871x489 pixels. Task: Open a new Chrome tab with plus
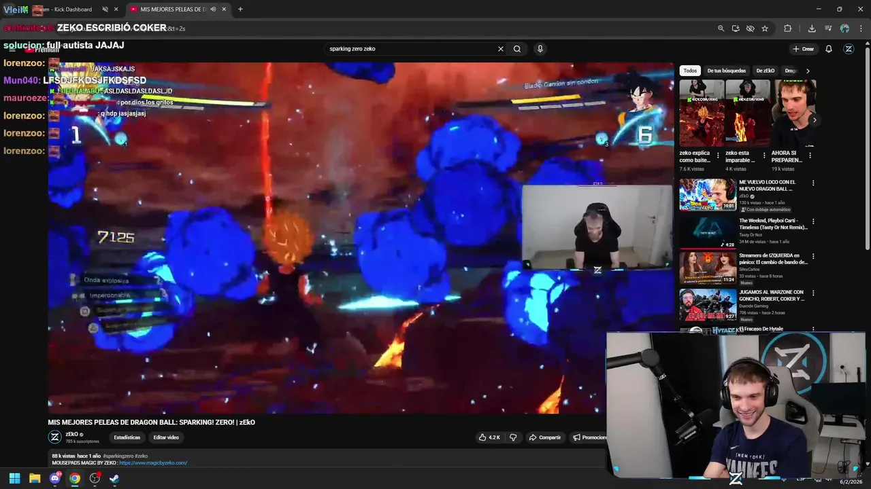tap(240, 10)
